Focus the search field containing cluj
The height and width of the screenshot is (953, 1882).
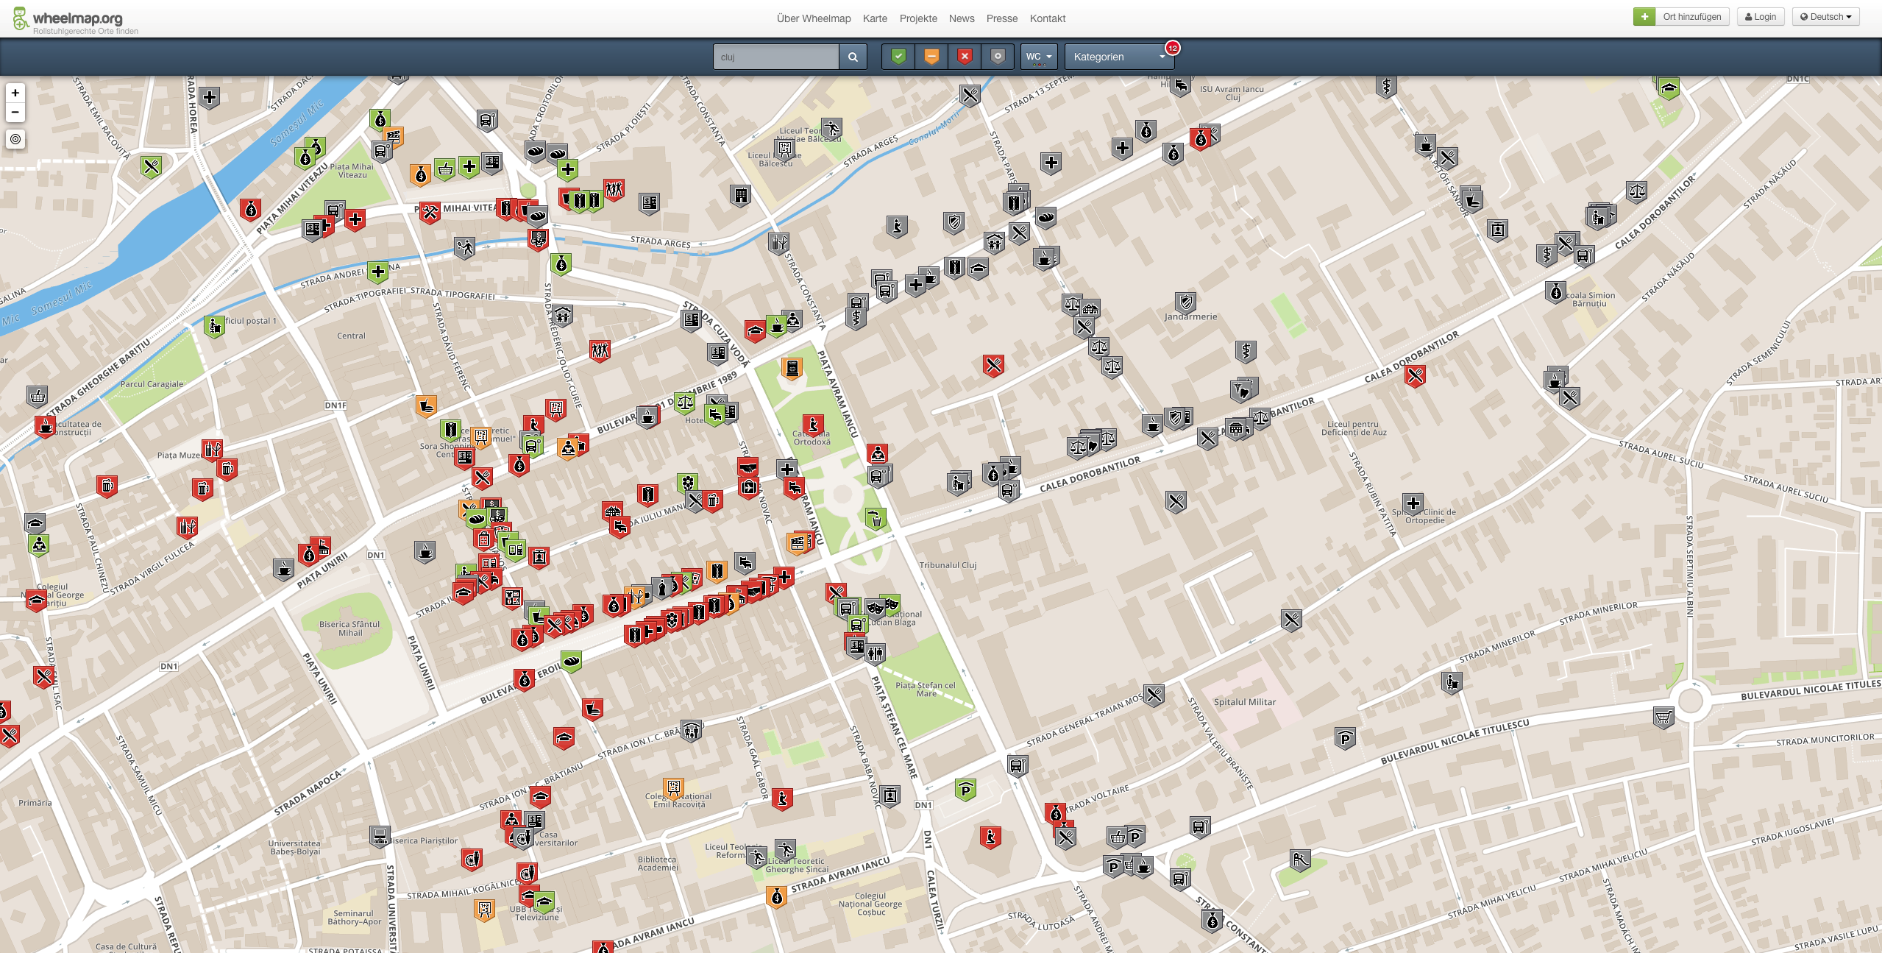tap(775, 57)
